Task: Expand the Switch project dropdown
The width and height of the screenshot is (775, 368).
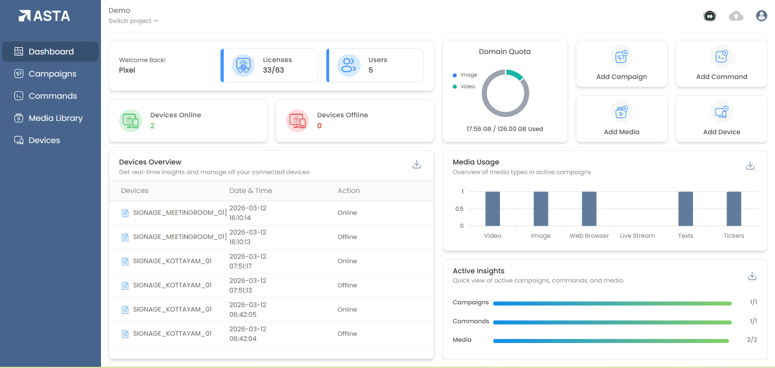Action: coord(133,21)
